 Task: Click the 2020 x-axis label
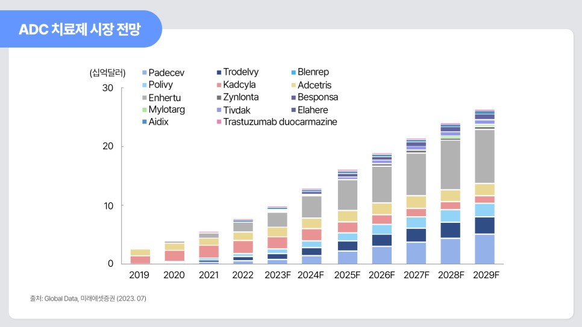coord(174,275)
